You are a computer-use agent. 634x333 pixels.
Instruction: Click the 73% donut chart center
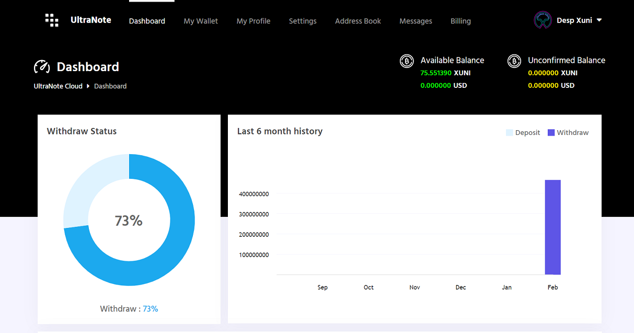[129, 221]
